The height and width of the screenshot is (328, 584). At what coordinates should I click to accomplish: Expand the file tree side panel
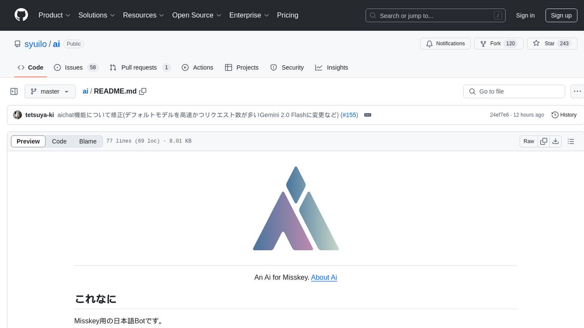(14, 91)
